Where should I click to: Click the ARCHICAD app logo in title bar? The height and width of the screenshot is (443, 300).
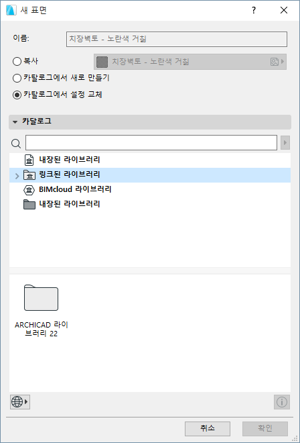[x=11, y=11]
